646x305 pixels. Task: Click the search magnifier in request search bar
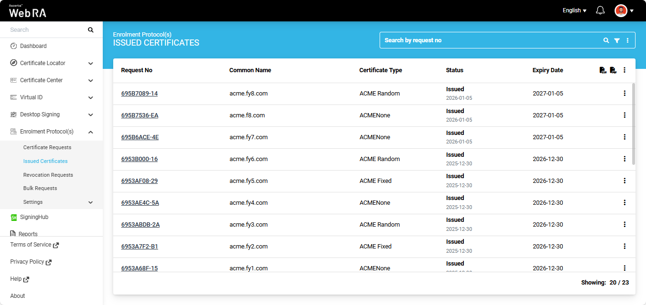tap(606, 40)
